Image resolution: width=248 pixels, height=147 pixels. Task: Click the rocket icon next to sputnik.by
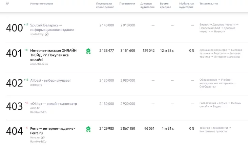pos(47,34)
